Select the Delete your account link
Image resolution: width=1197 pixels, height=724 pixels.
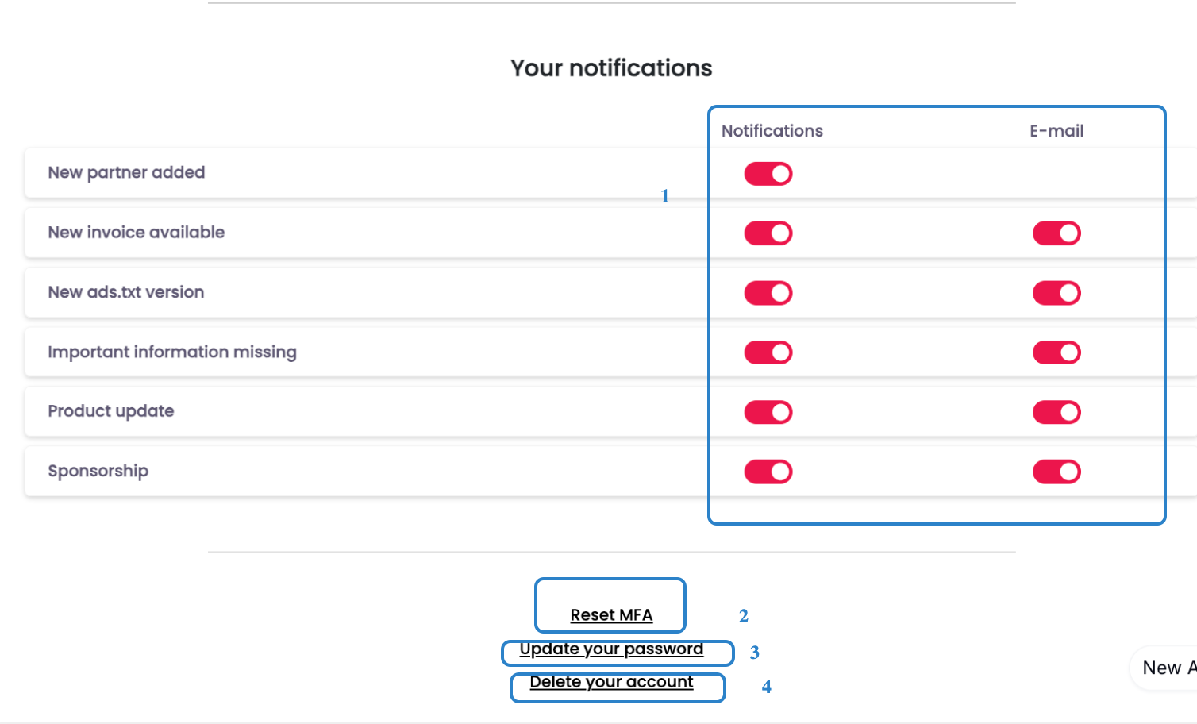point(611,682)
